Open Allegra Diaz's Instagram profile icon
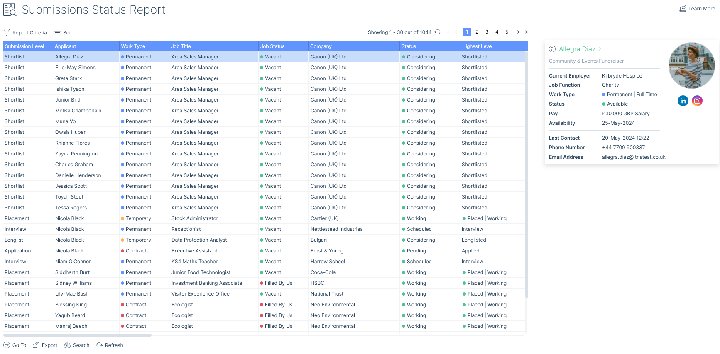 point(697,101)
